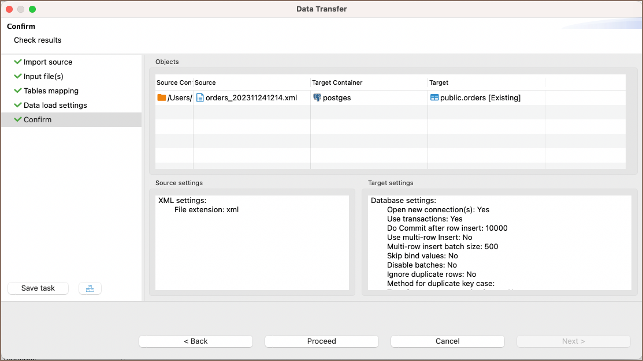Go to the Import source step
Viewport: 643px width, 361px height.
(x=48, y=62)
